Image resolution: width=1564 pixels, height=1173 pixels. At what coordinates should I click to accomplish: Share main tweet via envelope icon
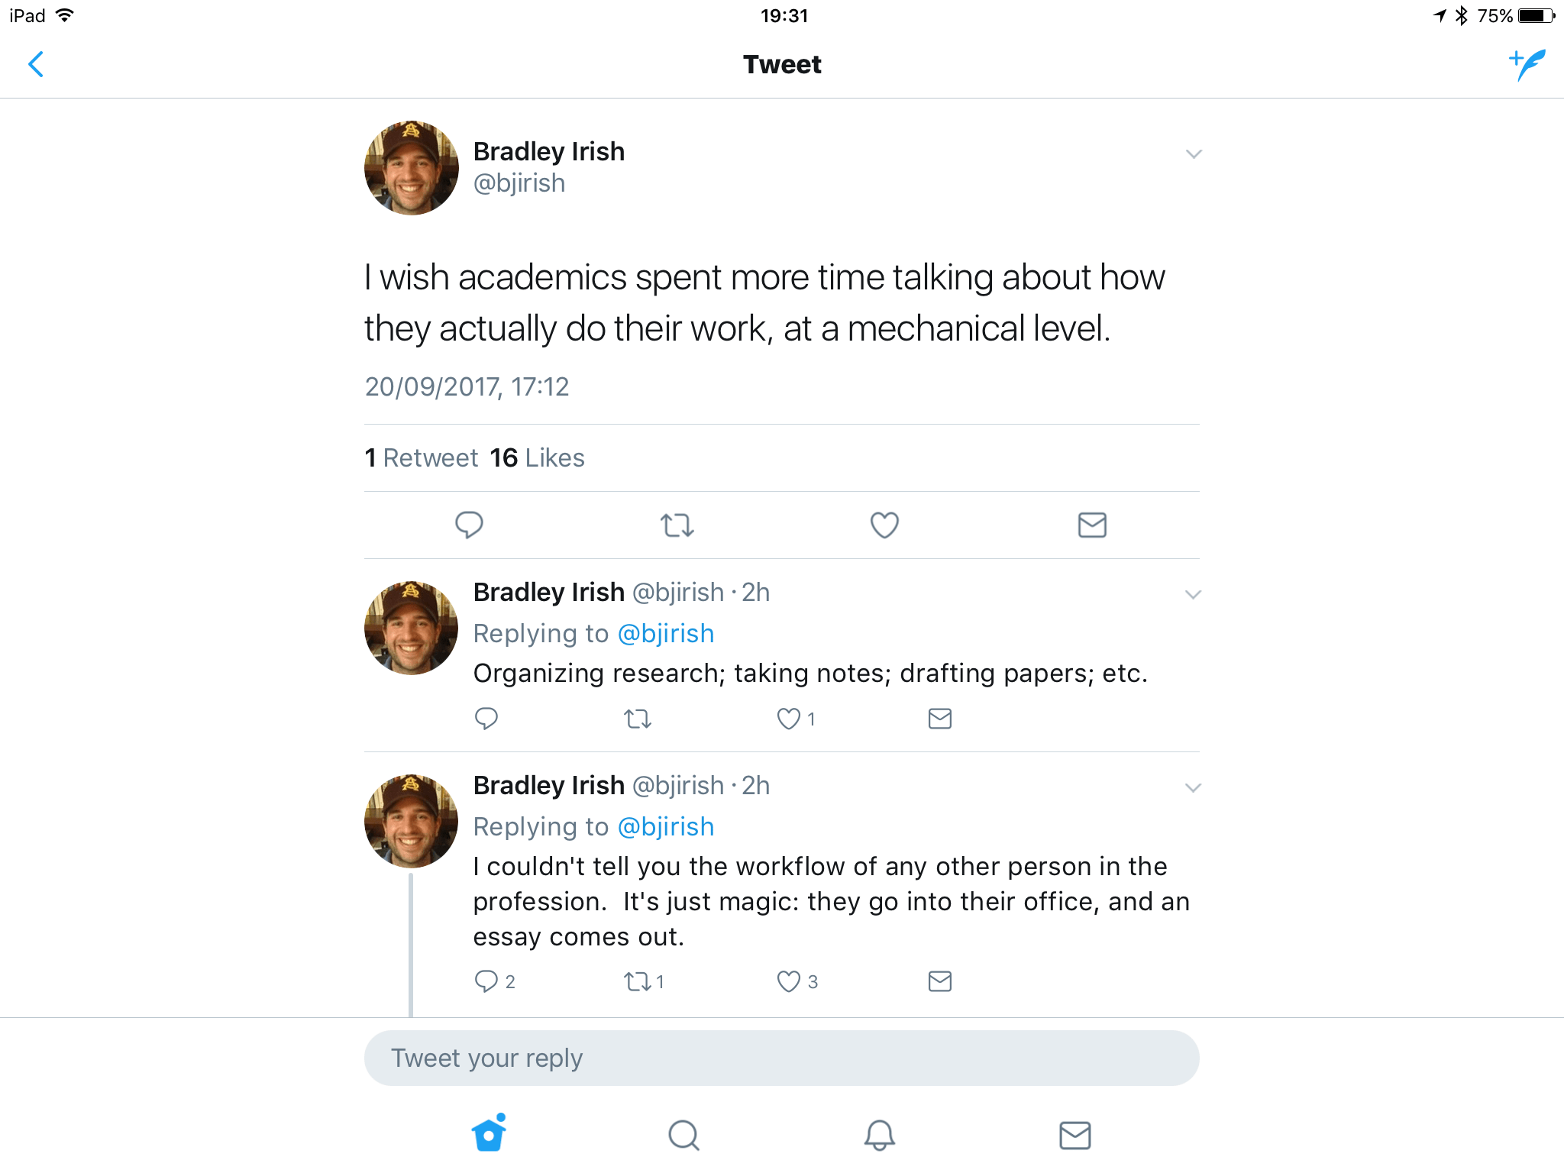tap(1092, 525)
